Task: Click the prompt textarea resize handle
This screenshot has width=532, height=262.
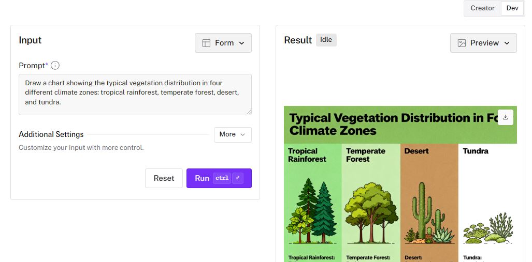Action: pos(249,112)
